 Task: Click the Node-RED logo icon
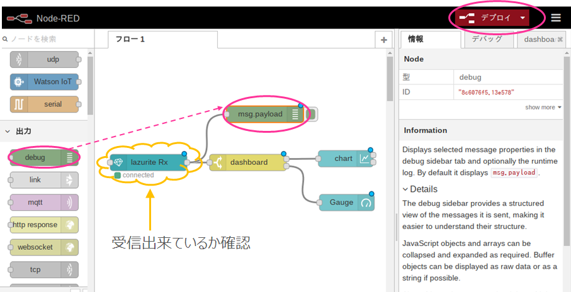pyautogui.click(x=20, y=18)
